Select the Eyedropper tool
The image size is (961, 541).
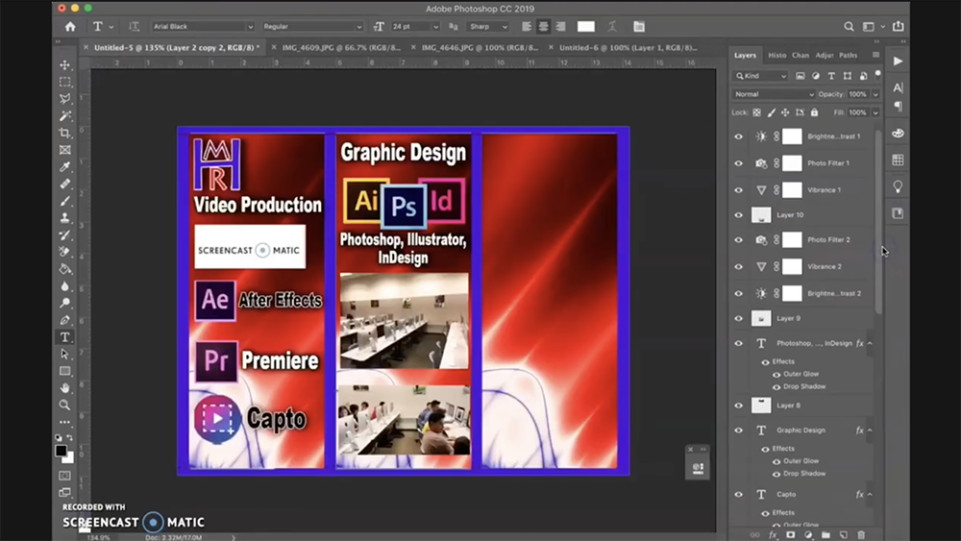pos(65,166)
